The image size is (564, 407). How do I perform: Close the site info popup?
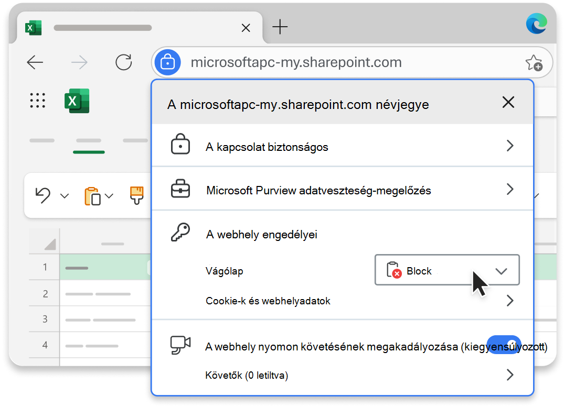[508, 102]
